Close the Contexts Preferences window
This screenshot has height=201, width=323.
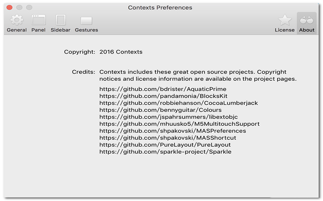10,8
